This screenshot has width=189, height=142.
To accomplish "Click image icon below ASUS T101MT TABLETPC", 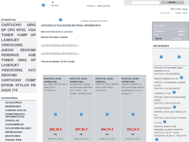I will click(157, 139).
